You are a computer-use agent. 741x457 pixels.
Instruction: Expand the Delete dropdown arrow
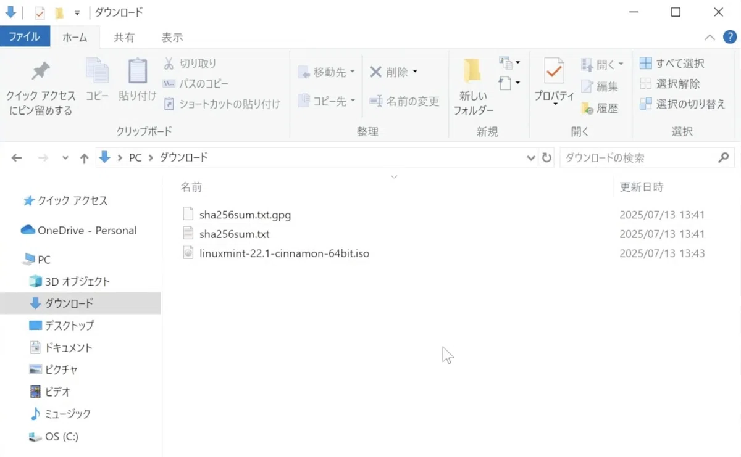click(415, 72)
